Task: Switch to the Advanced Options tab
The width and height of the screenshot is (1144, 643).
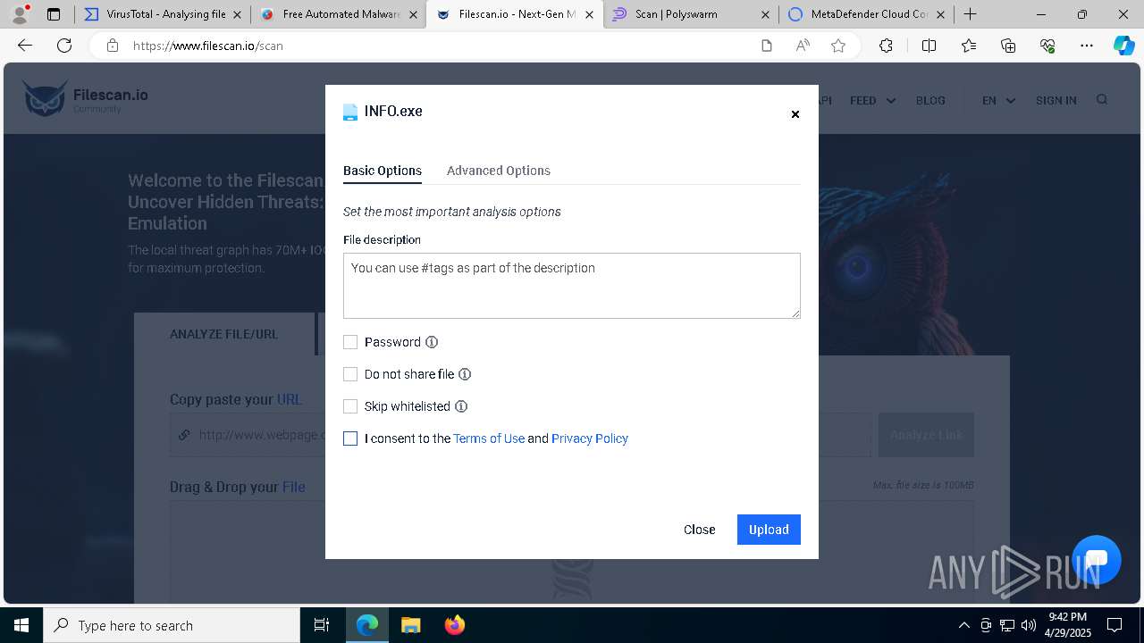Action: click(498, 171)
